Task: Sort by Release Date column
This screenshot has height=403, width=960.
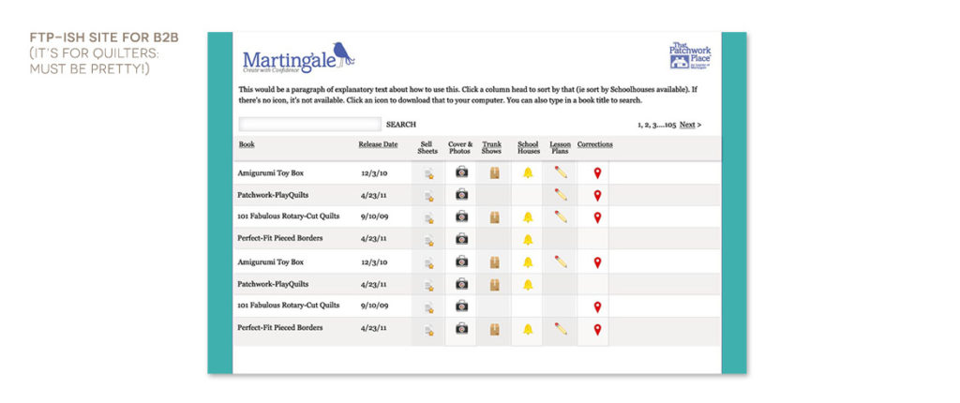Action: point(378,144)
